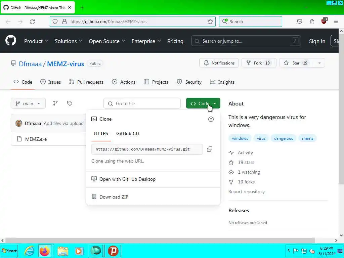Screen dimensions: 344x258
Task: Open a new browser tab
Action: (x=82, y=8)
